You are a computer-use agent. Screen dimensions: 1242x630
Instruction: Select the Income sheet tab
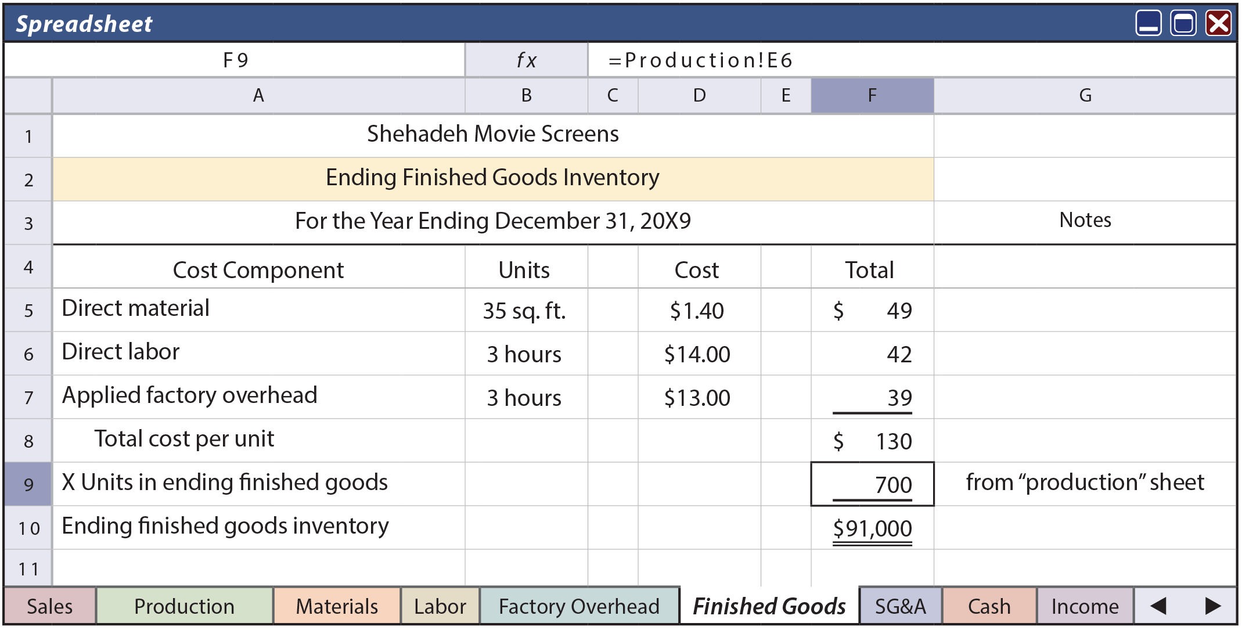click(1085, 606)
